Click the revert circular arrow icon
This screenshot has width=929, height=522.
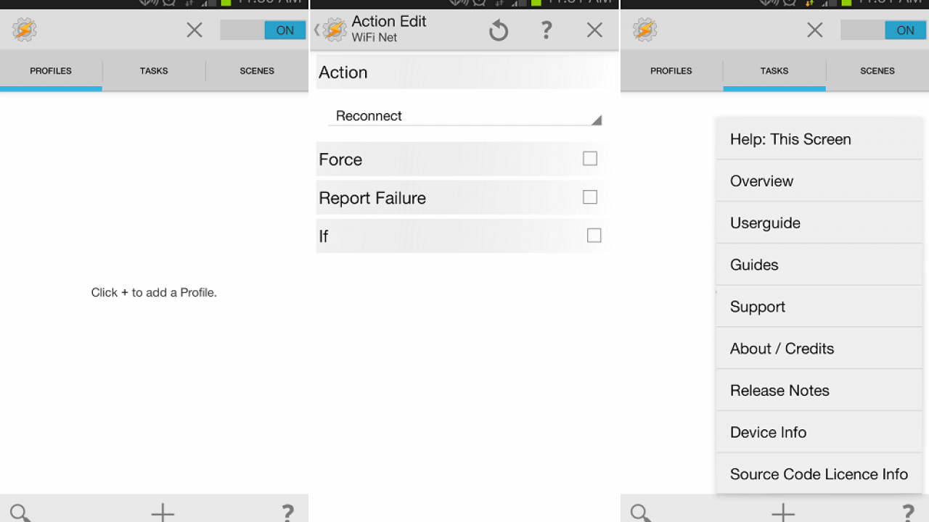[x=499, y=30]
